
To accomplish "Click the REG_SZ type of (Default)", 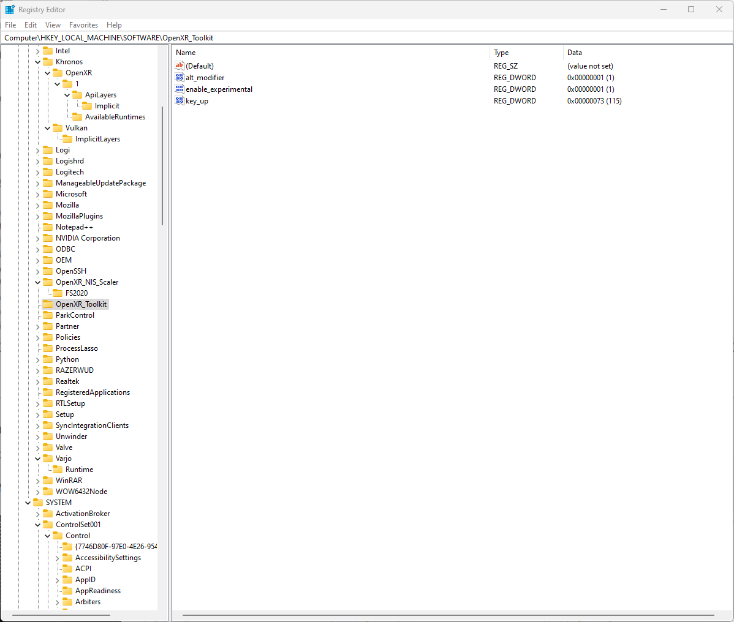I will click(x=505, y=66).
